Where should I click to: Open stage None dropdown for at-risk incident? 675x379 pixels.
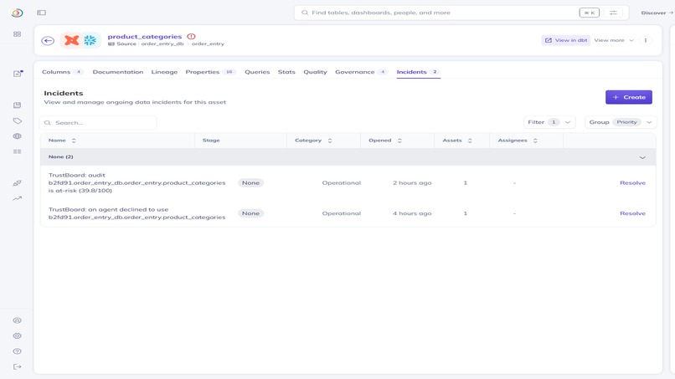(x=250, y=183)
